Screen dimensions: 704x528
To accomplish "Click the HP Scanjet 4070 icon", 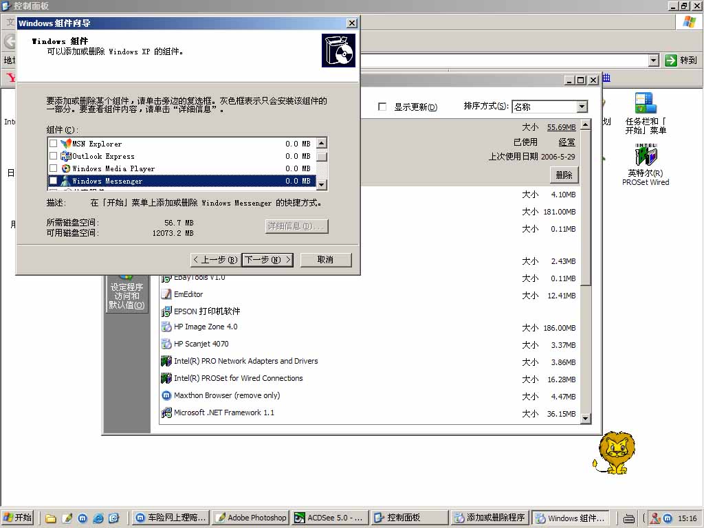I will [166, 344].
